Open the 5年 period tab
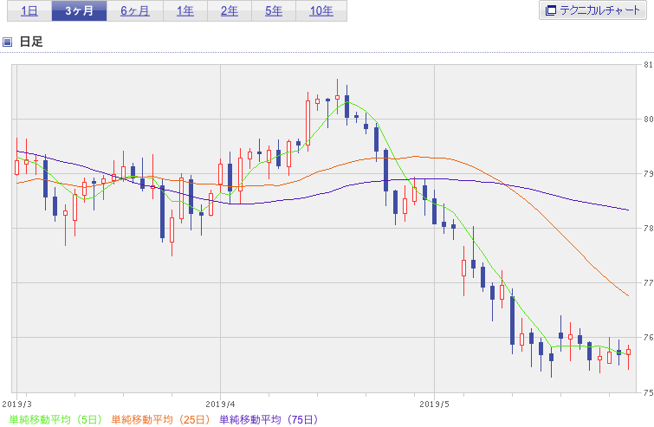 click(274, 10)
